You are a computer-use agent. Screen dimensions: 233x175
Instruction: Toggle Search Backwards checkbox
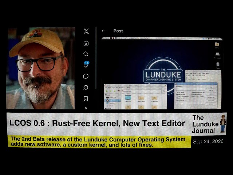click(182, 96)
